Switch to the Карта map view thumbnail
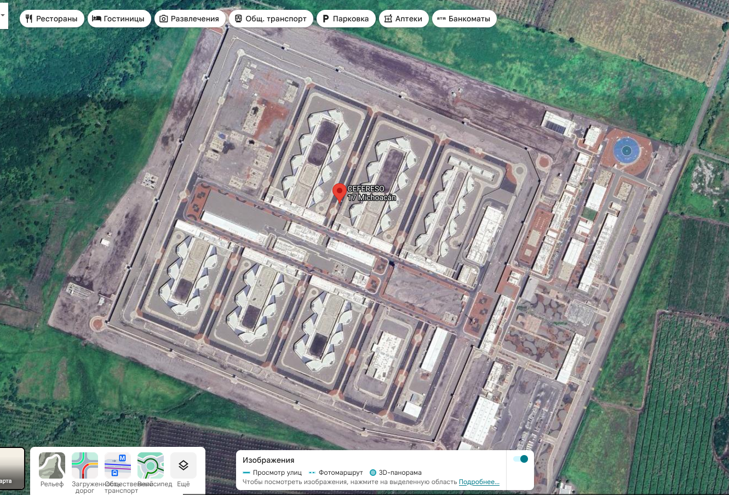This screenshot has height=495, width=729. click(12, 468)
